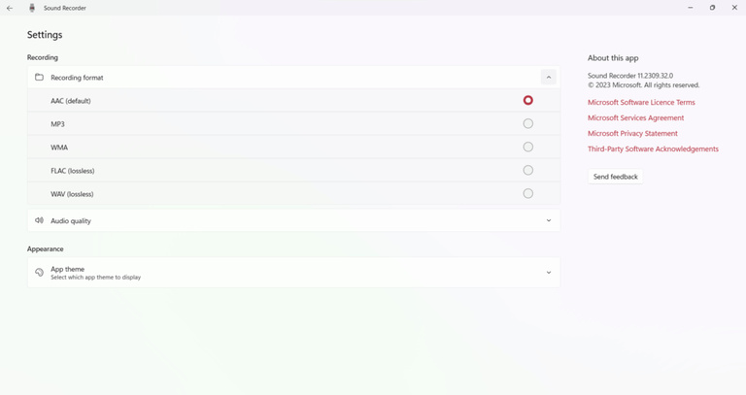746x395 pixels.
Task: Click the Recording format folder icon
Action: click(x=39, y=77)
